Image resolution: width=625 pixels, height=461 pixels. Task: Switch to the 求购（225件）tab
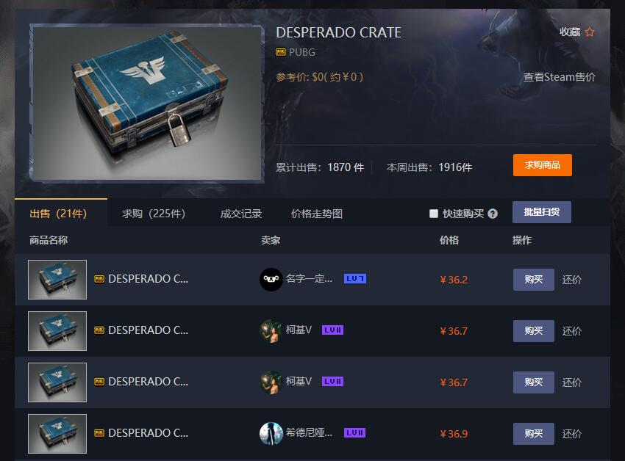pyautogui.click(x=154, y=214)
